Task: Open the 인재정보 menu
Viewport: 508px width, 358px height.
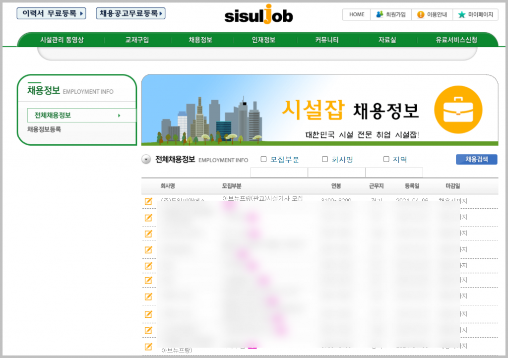Action: (264, 40)
